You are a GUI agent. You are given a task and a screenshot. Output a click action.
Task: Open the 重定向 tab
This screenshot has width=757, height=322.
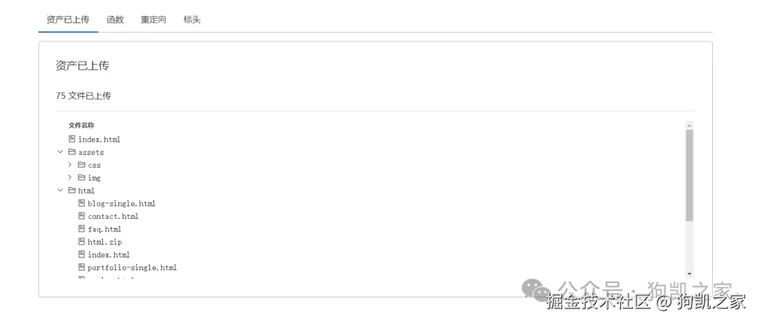click(154, 20)
